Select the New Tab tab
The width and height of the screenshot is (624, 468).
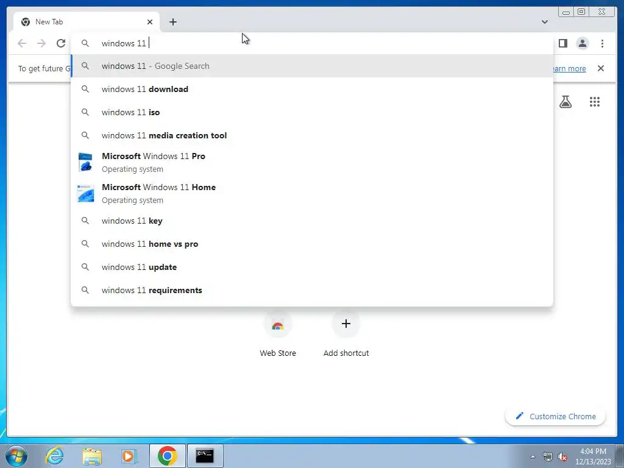(x=87, y=22)
